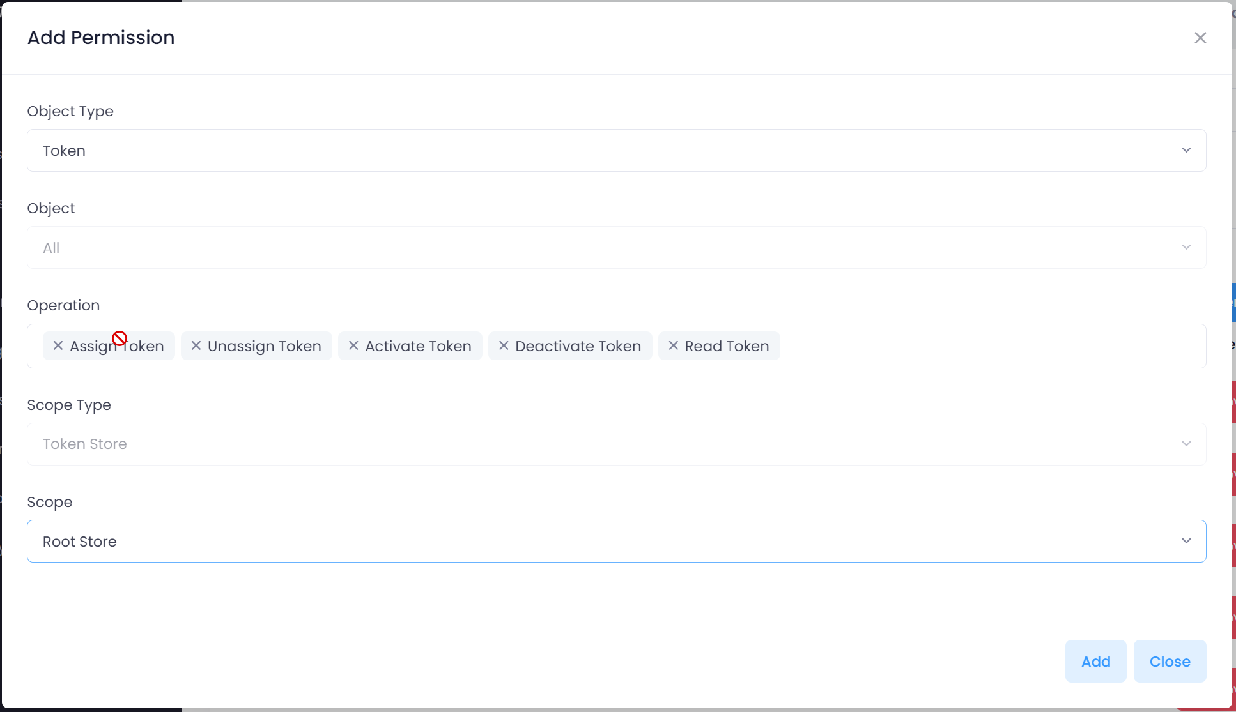Click the Activate Token label chip
This screenshot has height=712, width=1236.
(418, 346)
